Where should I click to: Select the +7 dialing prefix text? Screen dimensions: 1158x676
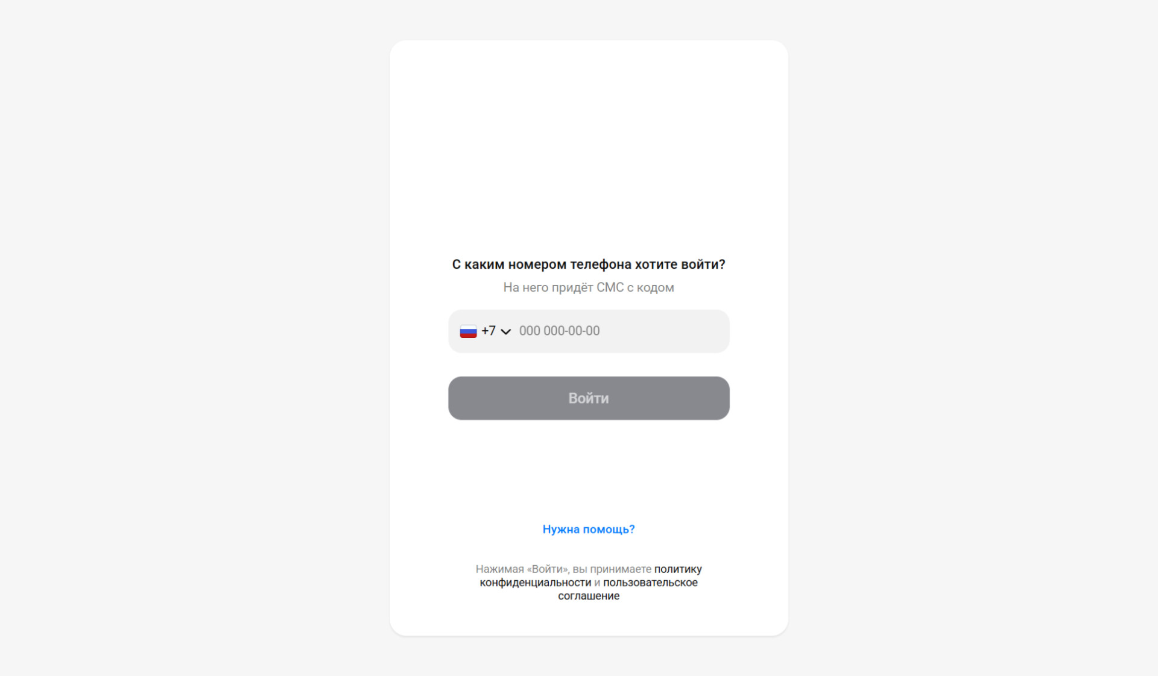[488, 331]
